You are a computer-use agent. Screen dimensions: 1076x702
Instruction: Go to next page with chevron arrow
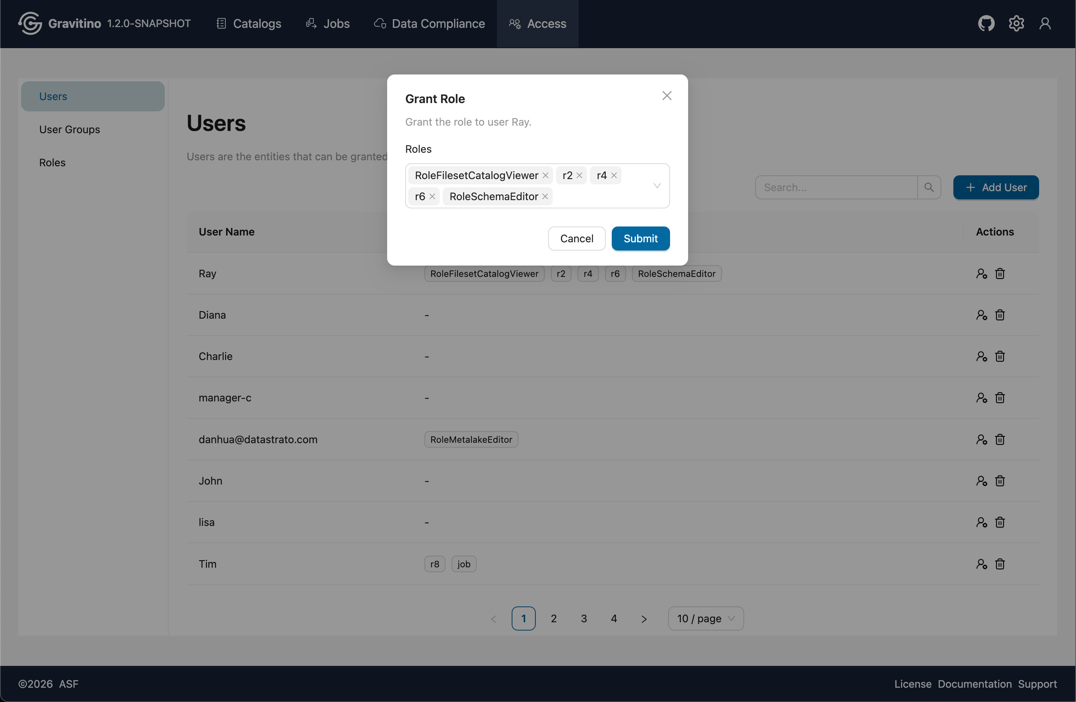coord(644,618)
